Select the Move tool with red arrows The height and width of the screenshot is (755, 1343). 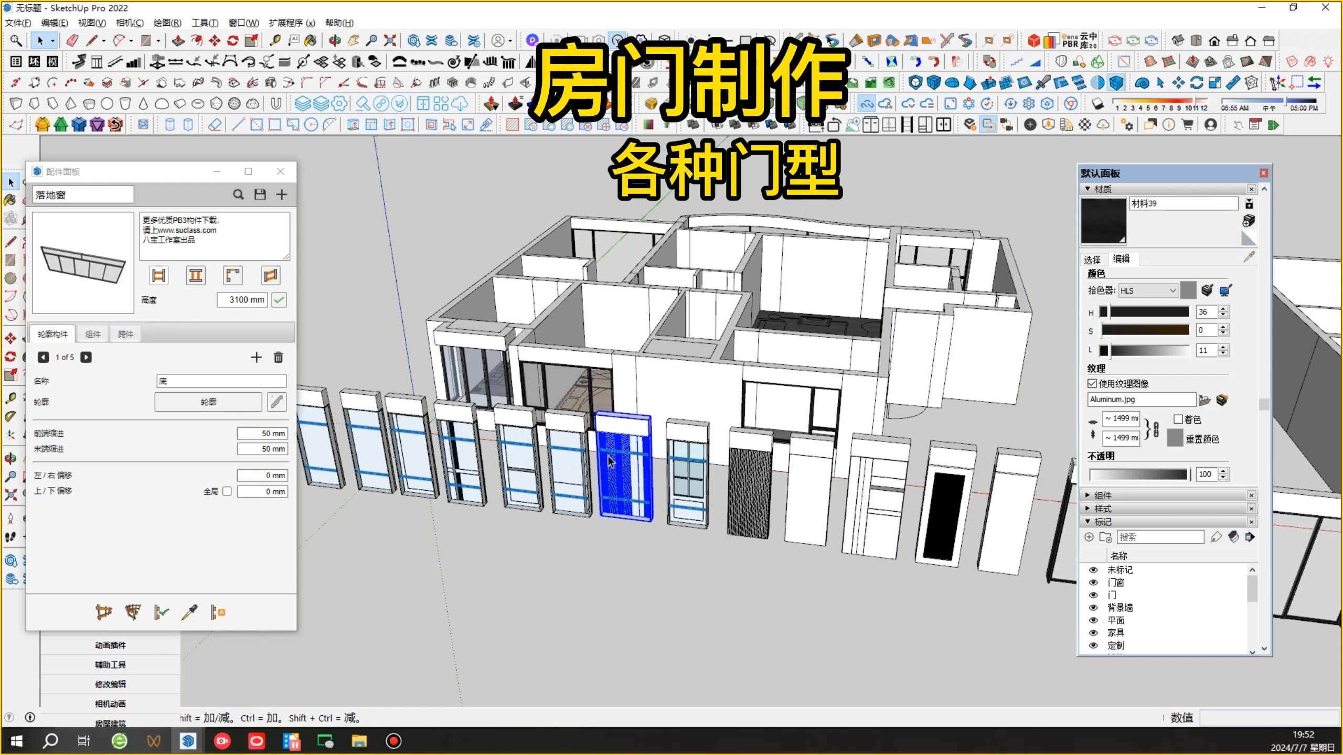pyautogui.click(x=215, y=40)
